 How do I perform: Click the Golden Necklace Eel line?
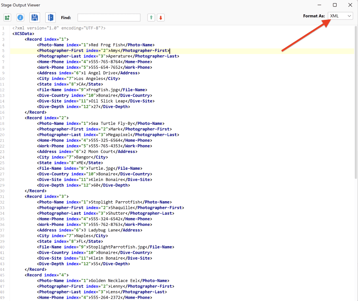click(103, 281)
